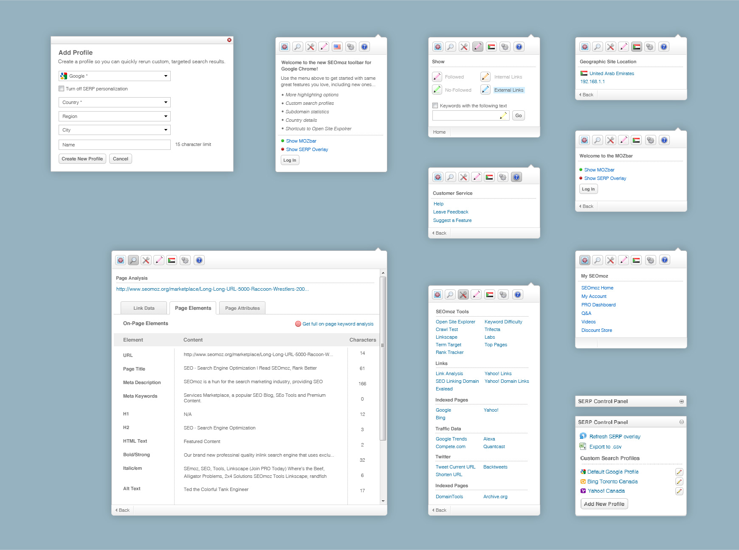Viewport: 739px width, 550px height.
Task: Click the keyword text input in Show panel
Action: pos(471,115)
